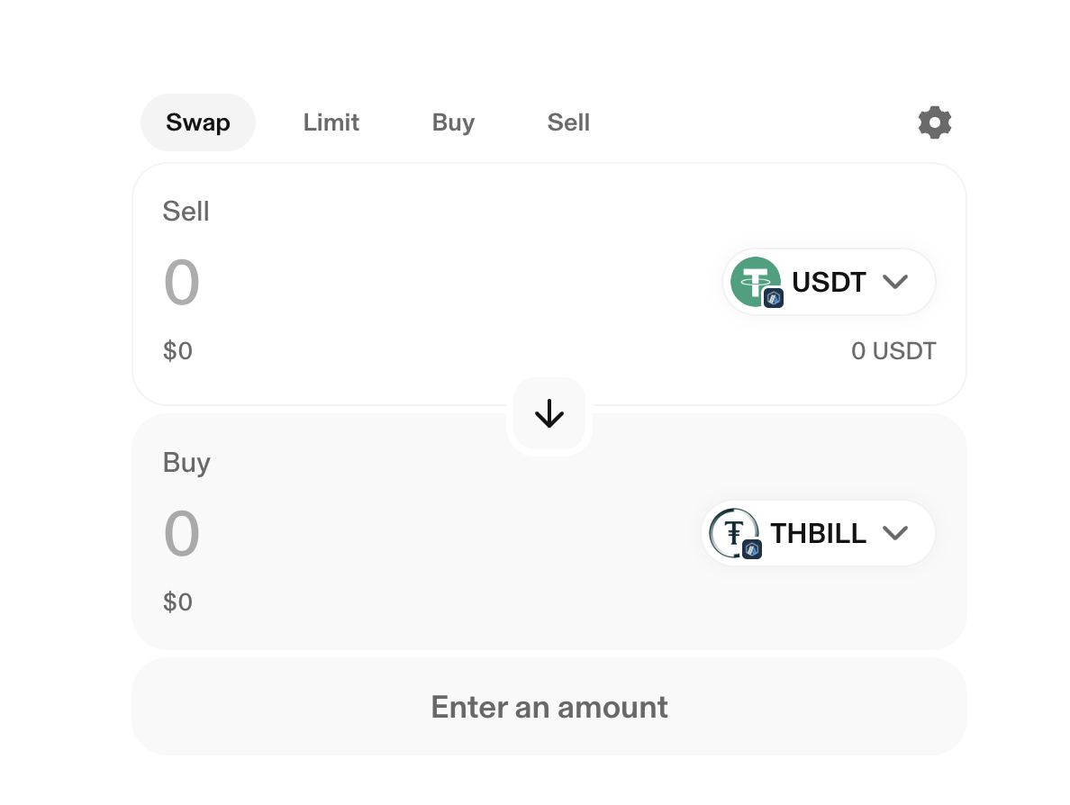Go to the Buy tab
Viewport: 1070px width, 805px height.
click(x=453, y=122)
